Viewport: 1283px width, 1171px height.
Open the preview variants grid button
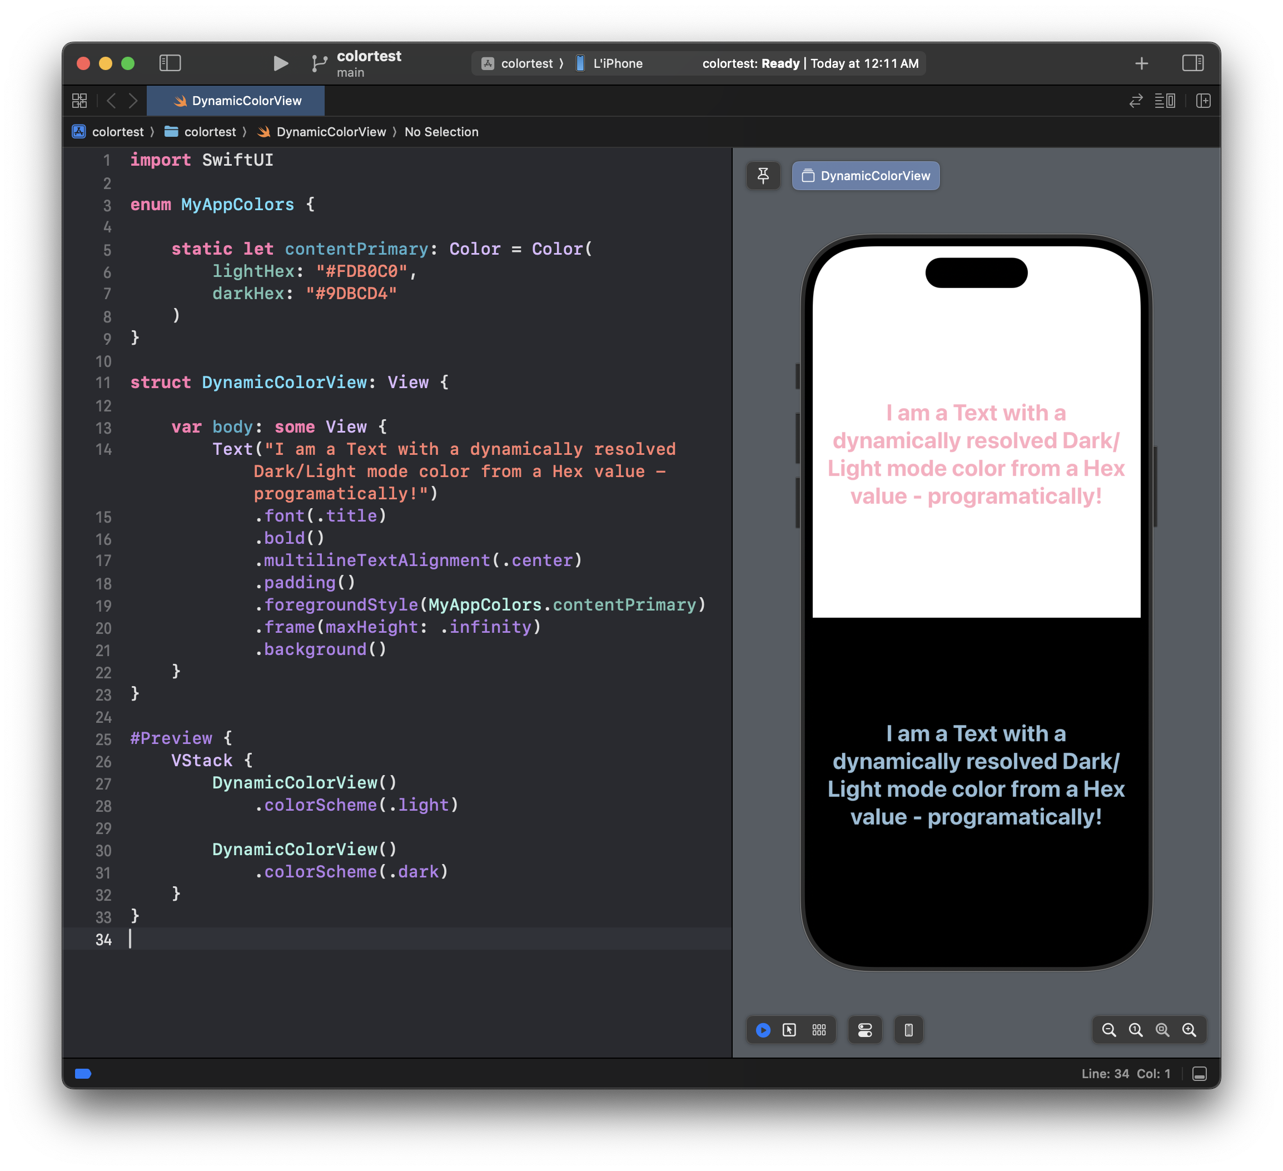point(819,1030)
